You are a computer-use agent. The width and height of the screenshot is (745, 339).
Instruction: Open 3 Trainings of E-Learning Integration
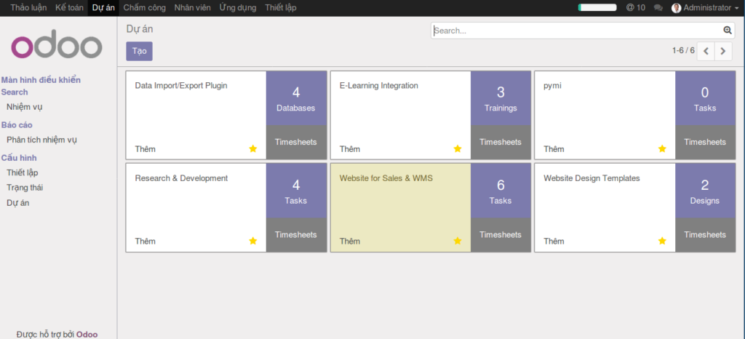[x=501, y=98]
